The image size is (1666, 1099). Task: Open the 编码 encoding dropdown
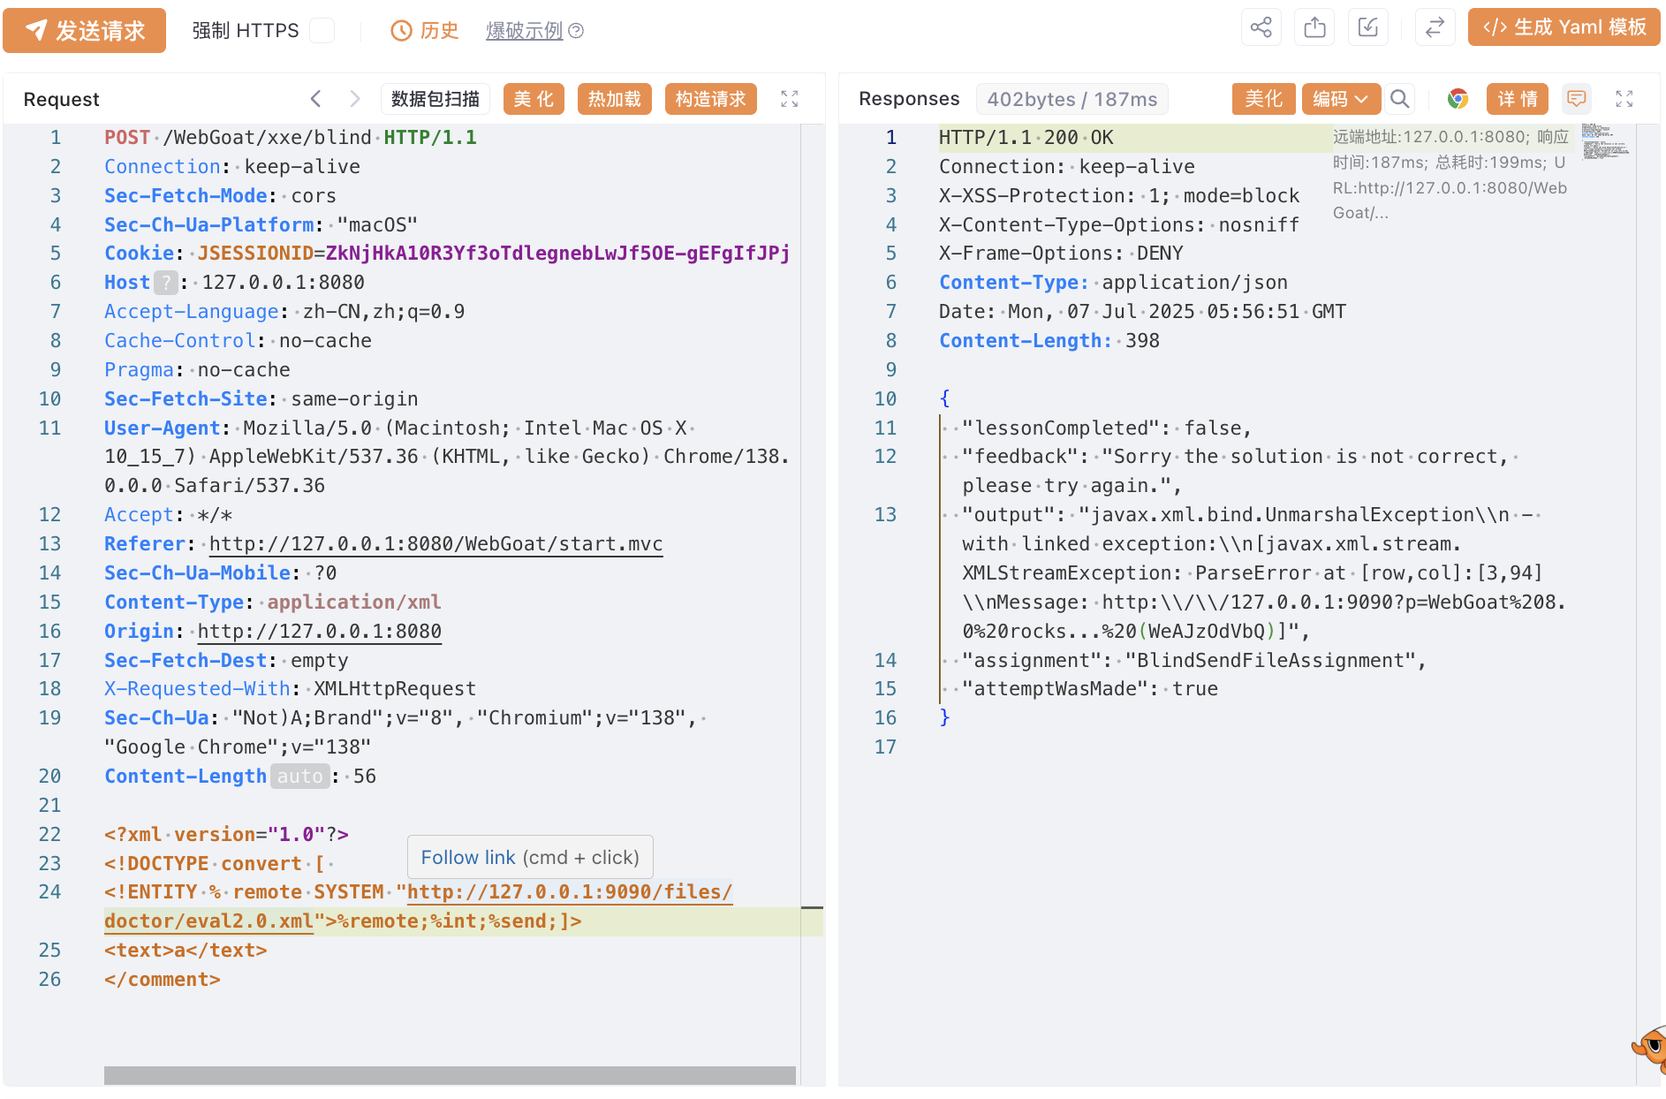[x=1340, y=99]
